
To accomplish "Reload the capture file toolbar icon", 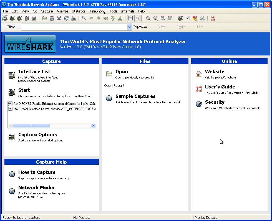I will [x=66, y=18].
